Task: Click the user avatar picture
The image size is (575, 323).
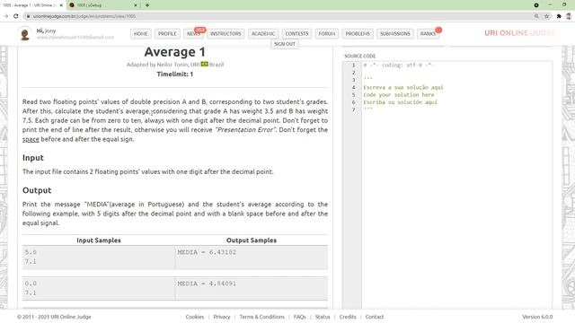Action: (x=25, y=34)
